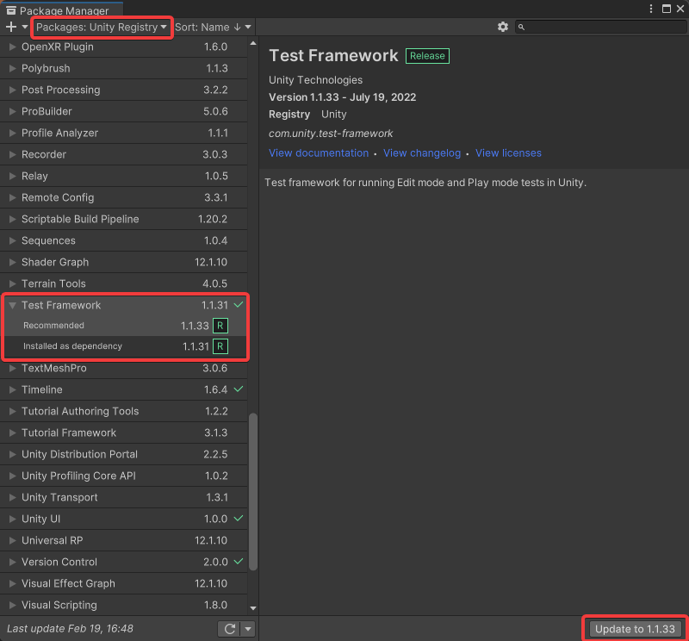This screenshot has width=689, height=641.
Task: Click the add package plus icon
Action: tap(12, 27)
